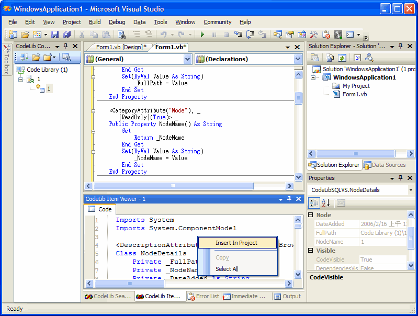
Task: Click the Save toolbar icon
Action: pos(55,35)
